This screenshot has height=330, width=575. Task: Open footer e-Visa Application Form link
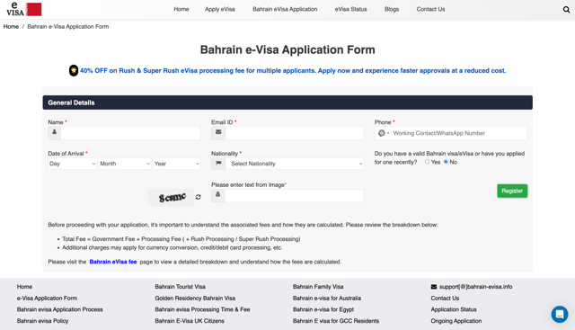(47, 298)
